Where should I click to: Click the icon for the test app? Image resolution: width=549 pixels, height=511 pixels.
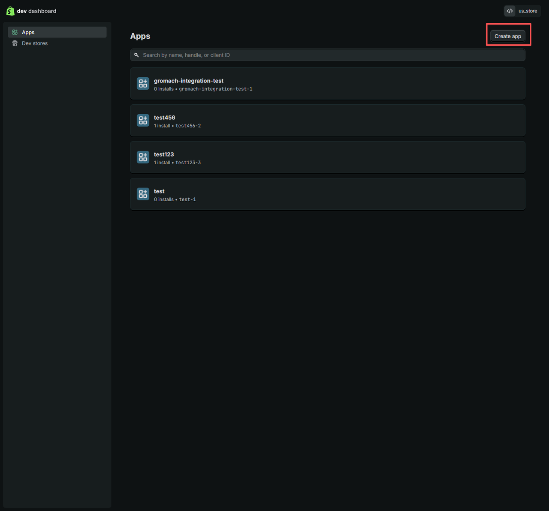pyautogui.click(x=143, y=194)
